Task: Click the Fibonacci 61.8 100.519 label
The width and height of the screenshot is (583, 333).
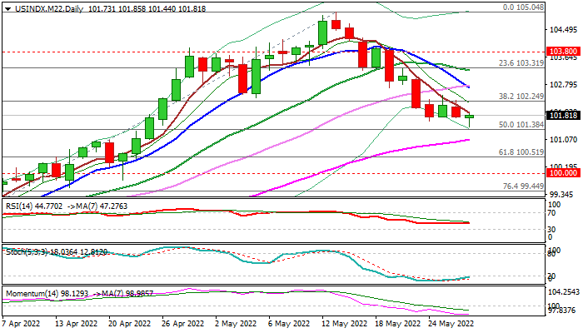Action: coord(520,152)
